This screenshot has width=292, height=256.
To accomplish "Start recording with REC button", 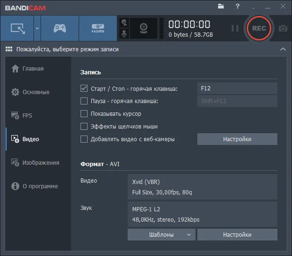I will pyautogui.click(x=259, y=28).
